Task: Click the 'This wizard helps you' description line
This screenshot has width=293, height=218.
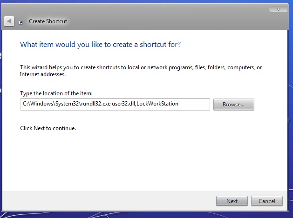Action: (141, 67)
